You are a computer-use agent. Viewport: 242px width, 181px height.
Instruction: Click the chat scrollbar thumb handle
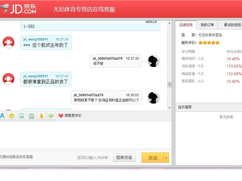[169, 84]
